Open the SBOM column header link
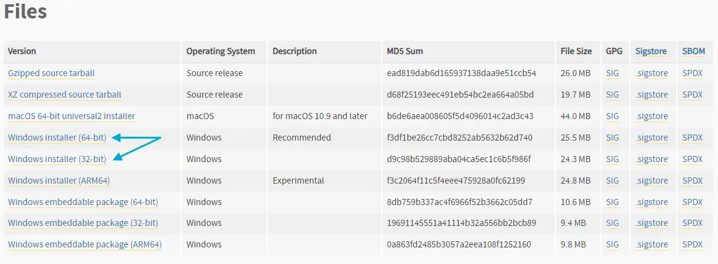Image resolution: width=718 pixels, height=264 pixels. click(x=694, y=51)
